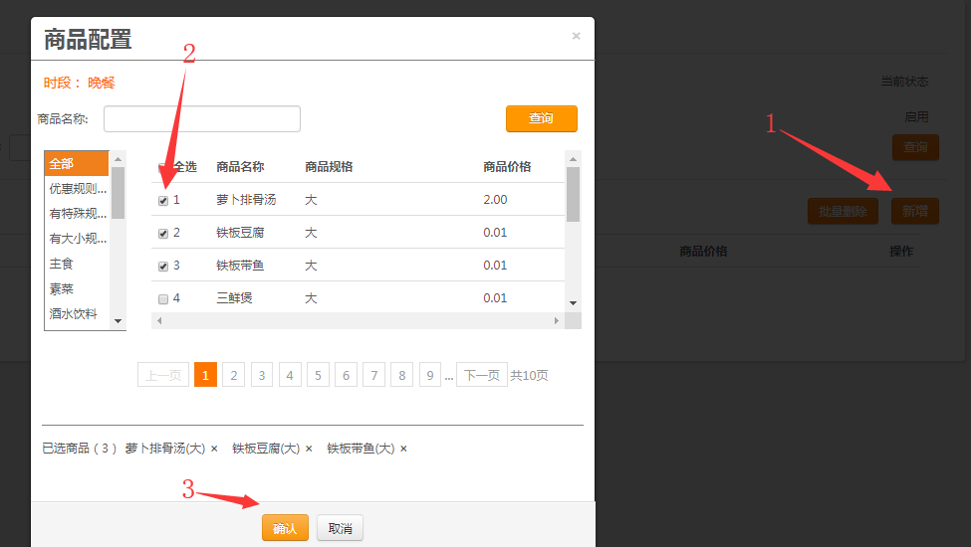Cancel with the 取消 button
Viewport: 971px width, 547px height.
click(340, 528)
